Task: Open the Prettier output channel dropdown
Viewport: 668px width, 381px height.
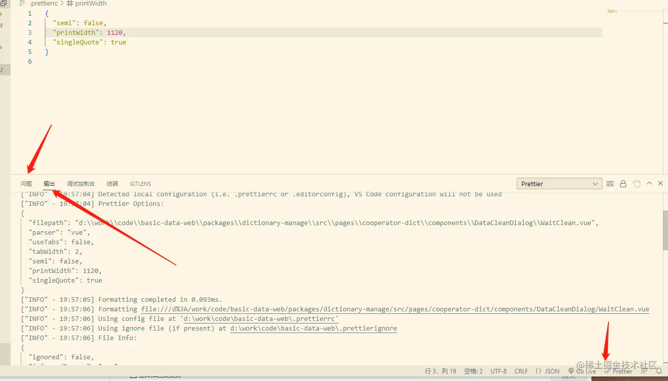Action: (560, 184)
